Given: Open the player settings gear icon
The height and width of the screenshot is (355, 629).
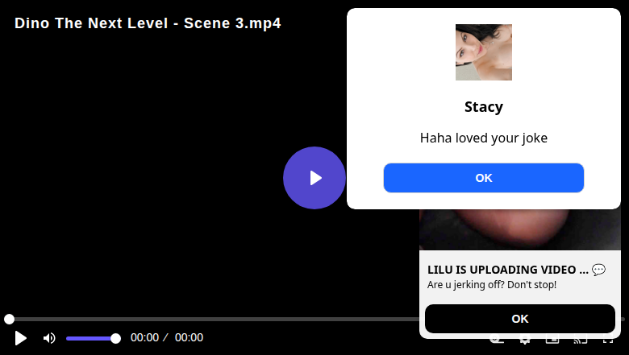Looking at the screenshot, I should point(524,341).
